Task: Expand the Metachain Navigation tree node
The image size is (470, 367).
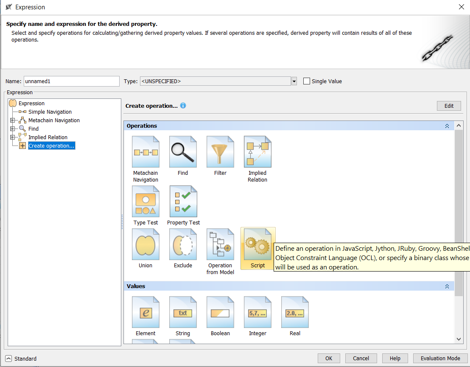Action: point(12,120)
